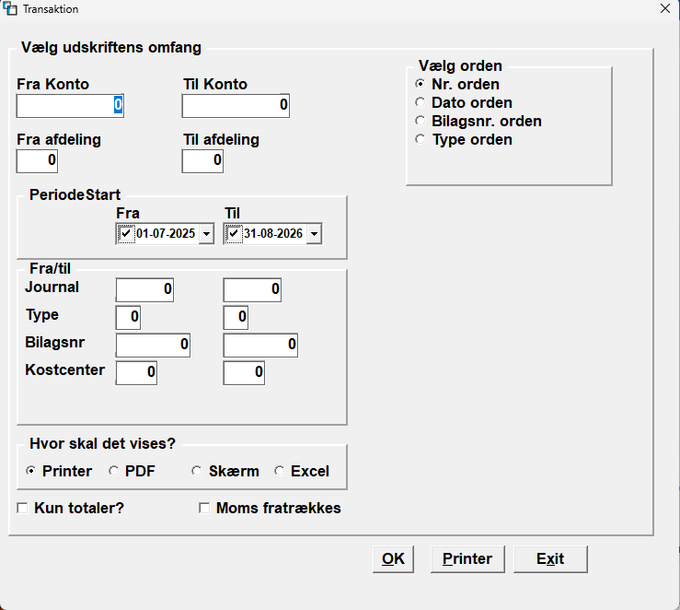Click the Printer button at bottom

pos(467,559)
